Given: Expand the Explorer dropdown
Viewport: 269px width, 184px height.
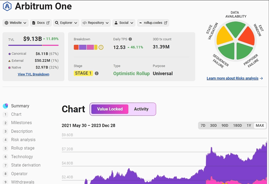Looking at the screenshot, I should point(66,23).
